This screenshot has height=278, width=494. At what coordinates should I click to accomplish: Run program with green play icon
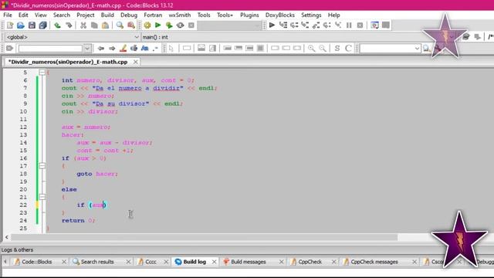[x=158, y=25]
